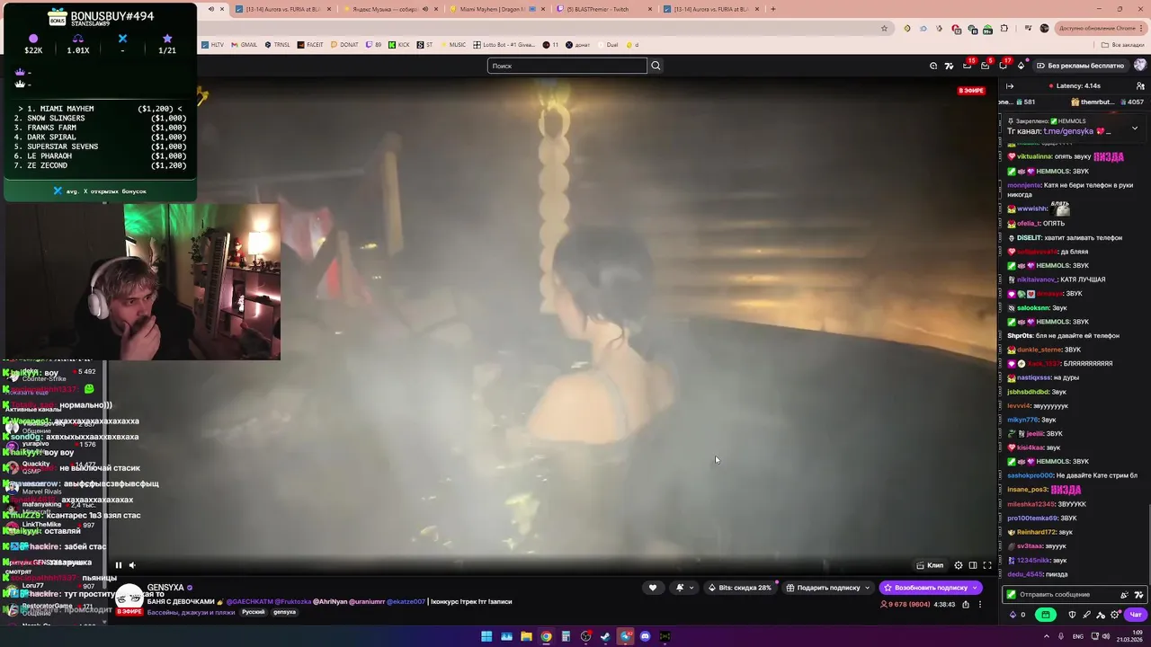This screenshot has width=1151, height=647.
Task: Open the notification bell dropdown
Action: coord(684,588)
